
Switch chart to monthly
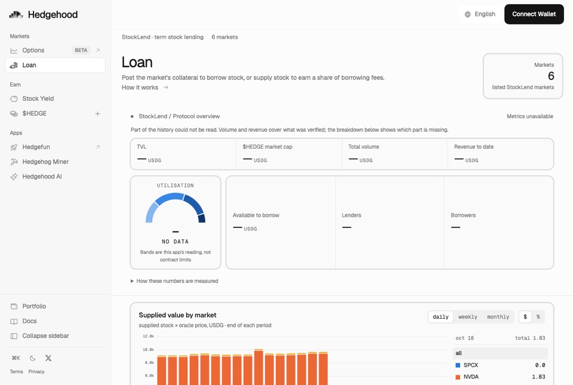[498, 317]
